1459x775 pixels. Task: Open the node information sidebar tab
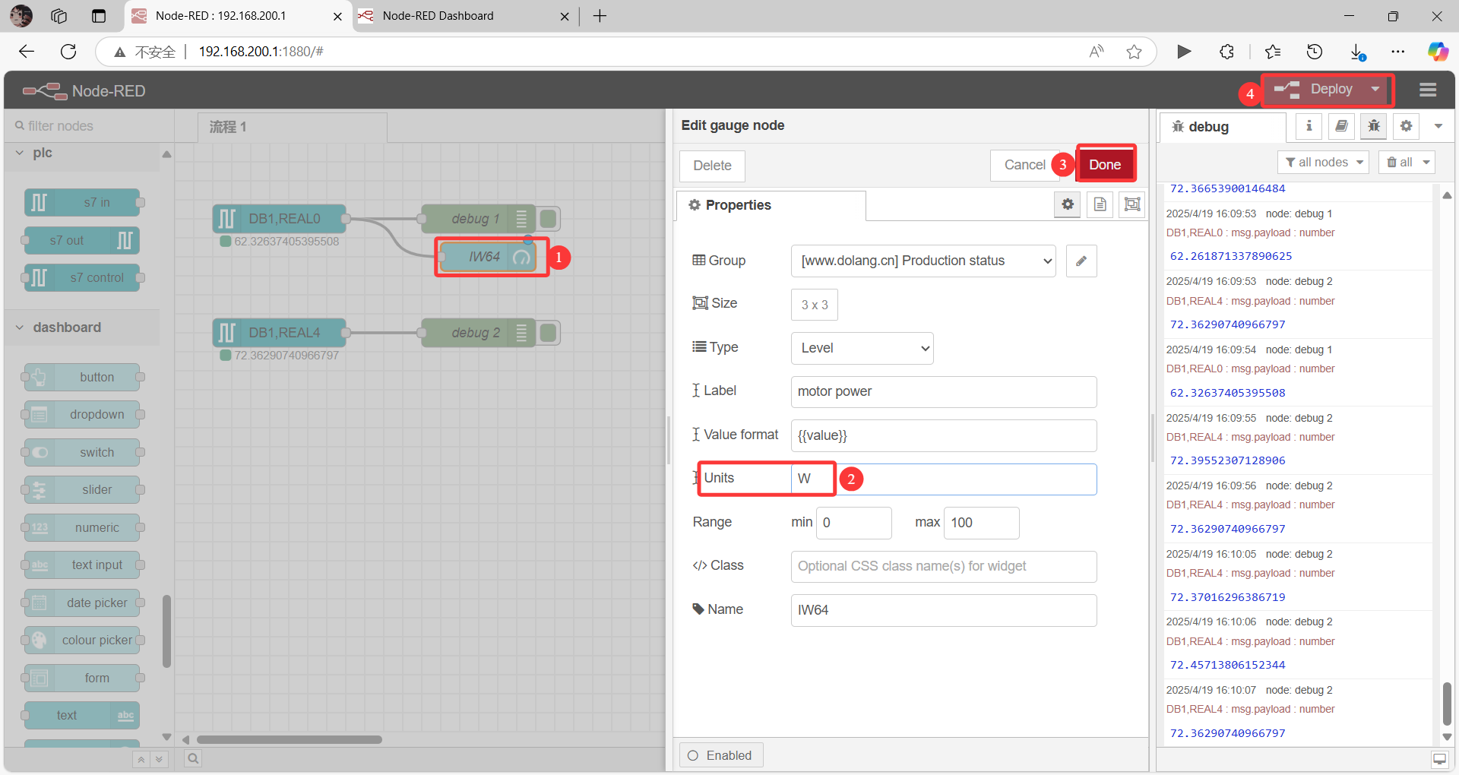1308,126
